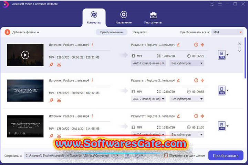Viewport: 248px width, 165px height.
Task: Show source info for 214,95 MB video
Action: coord(92,116)
